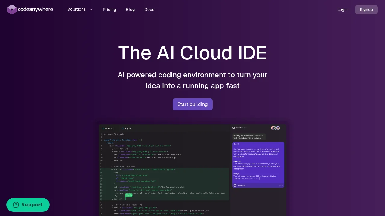Viewport: 385px width, 216px height.
Task: Click the middle collaborator avatar icon
Action: click(x=275, y=128)
